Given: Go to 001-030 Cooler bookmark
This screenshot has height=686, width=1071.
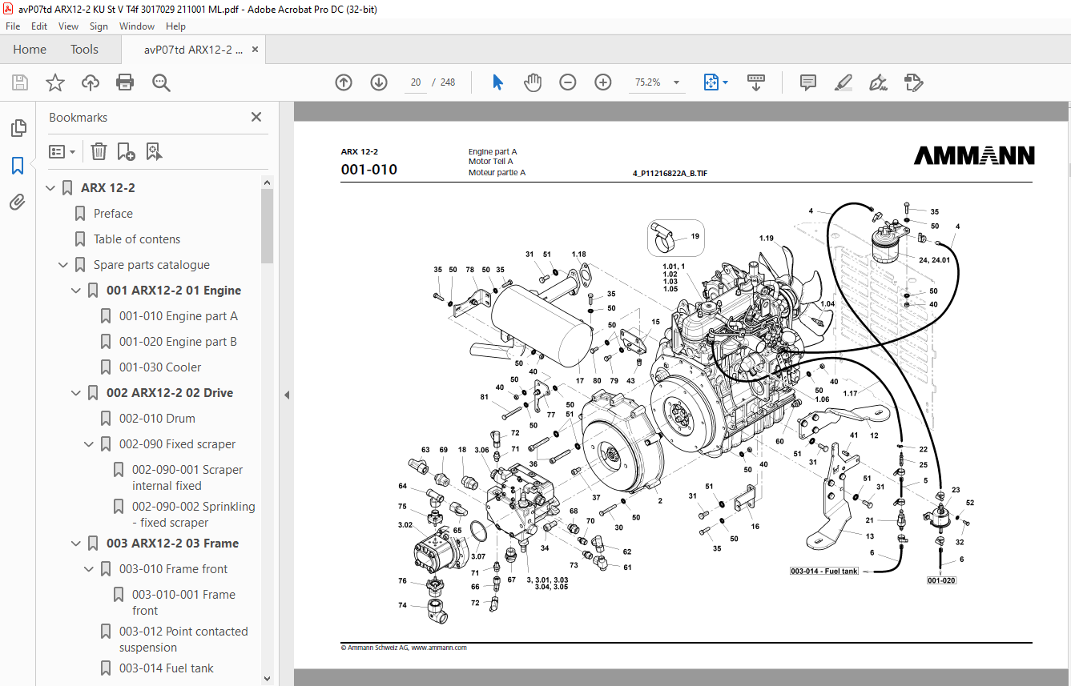Looking at the screenshot, I should point(160,367).
